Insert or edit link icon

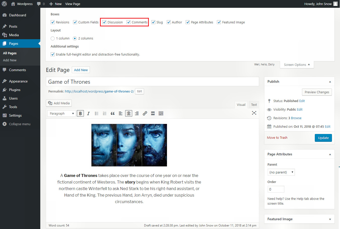(x=145, y=114)
